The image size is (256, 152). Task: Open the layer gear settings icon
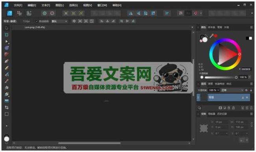(246, 90)
